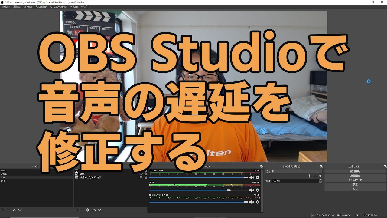This screenshot has width=387, height=218.
Task: Open プロファイル(P) menu
Action: 41,7
